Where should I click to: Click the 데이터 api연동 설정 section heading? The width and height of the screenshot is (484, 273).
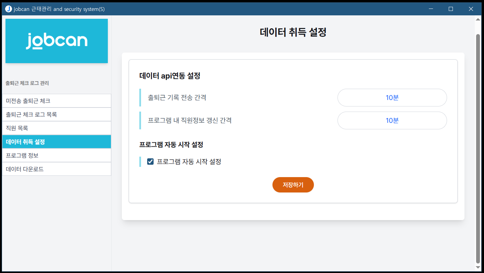point(170,76)
